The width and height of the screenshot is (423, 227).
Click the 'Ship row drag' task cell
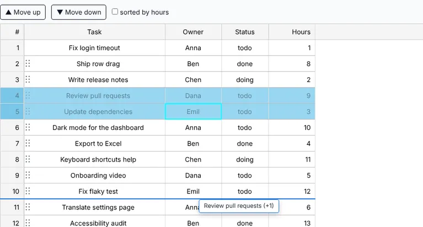(x=95, y=63)
